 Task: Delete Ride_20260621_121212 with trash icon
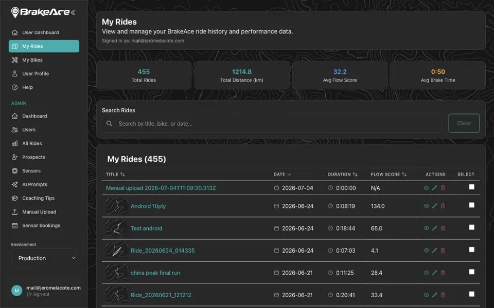(x=443, y=295)
